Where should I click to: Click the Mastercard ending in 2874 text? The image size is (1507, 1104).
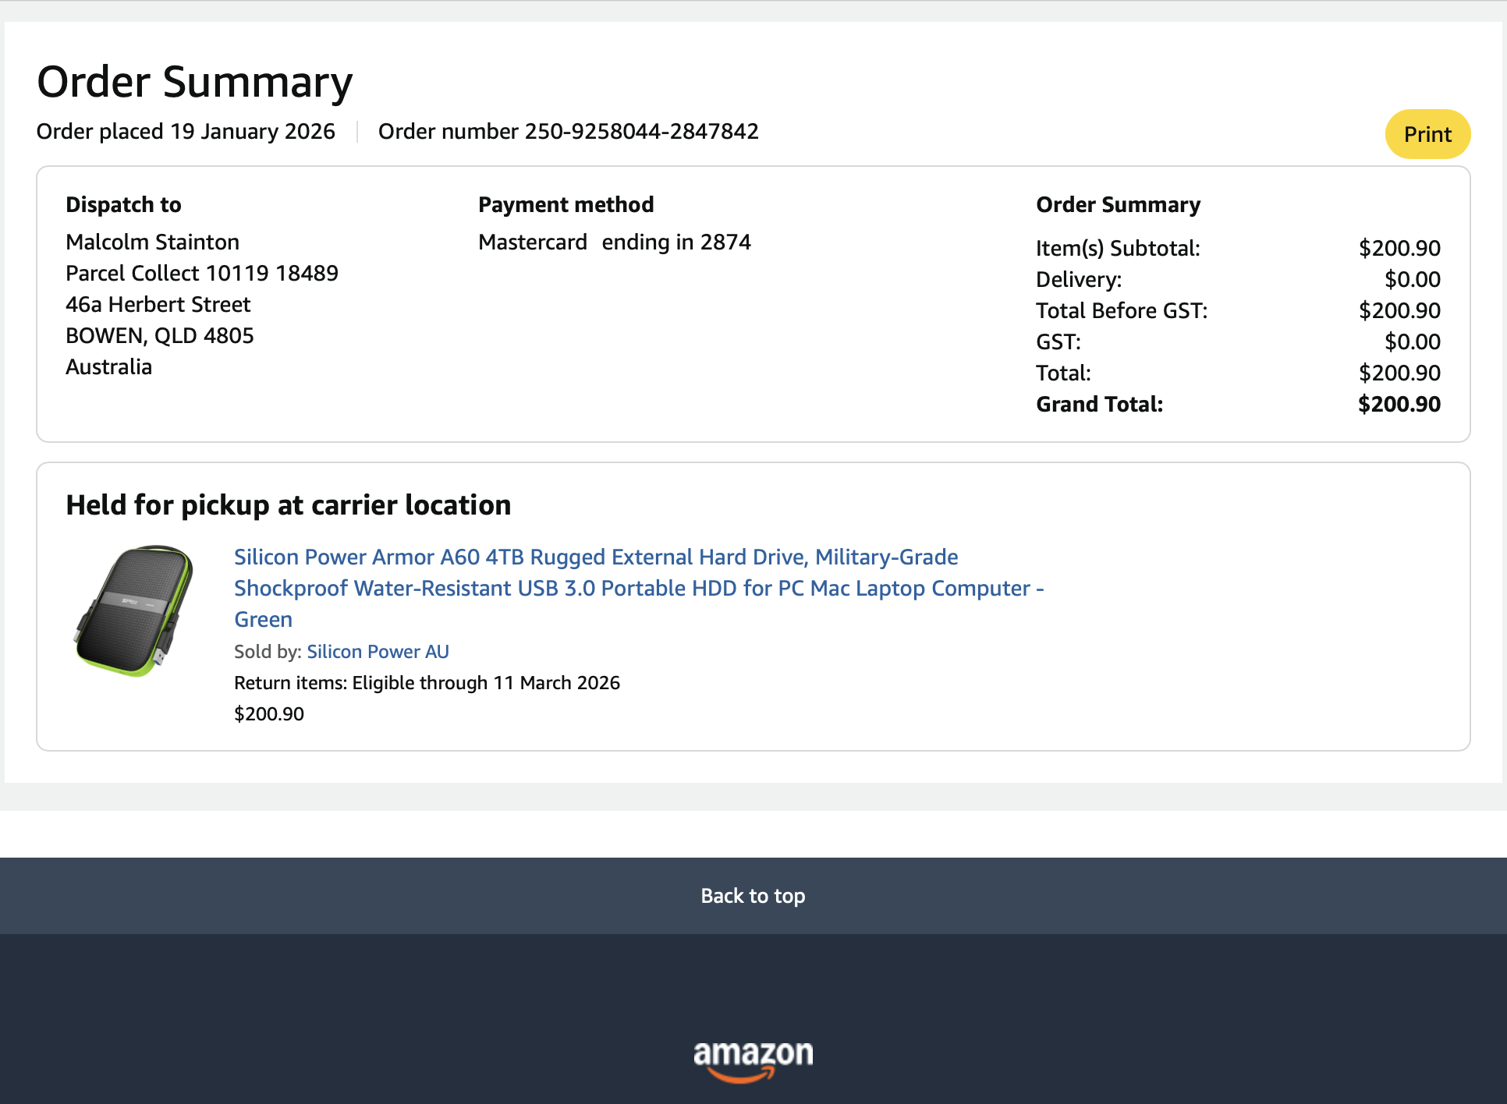tap(614, 242)
